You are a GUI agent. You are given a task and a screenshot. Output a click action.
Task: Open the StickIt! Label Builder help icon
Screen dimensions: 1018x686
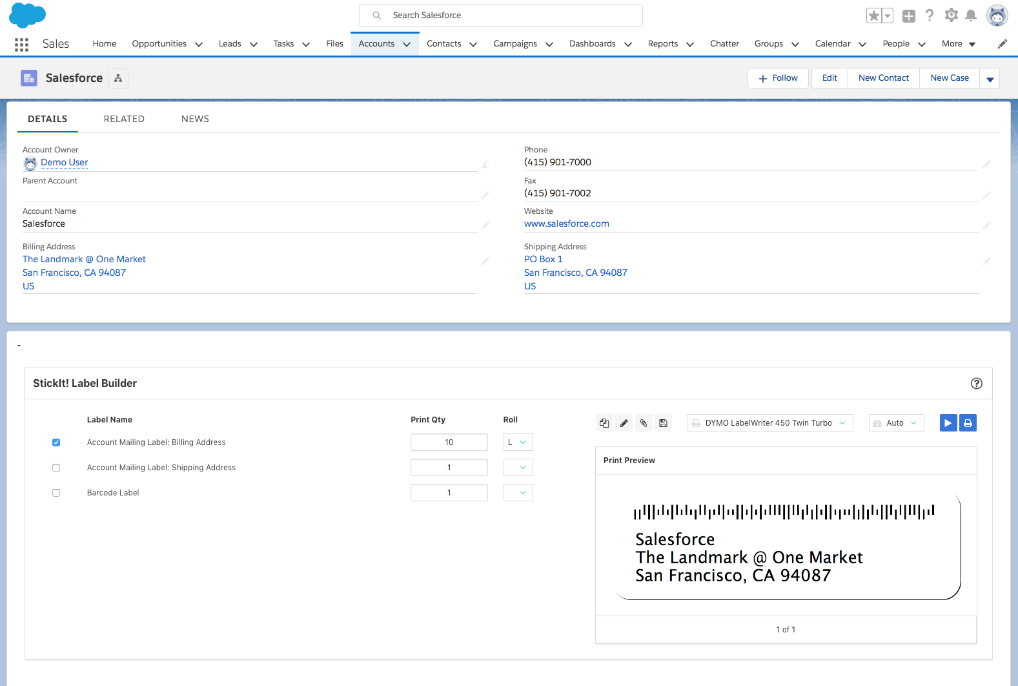pyautogui.click(x=977, y=383)
